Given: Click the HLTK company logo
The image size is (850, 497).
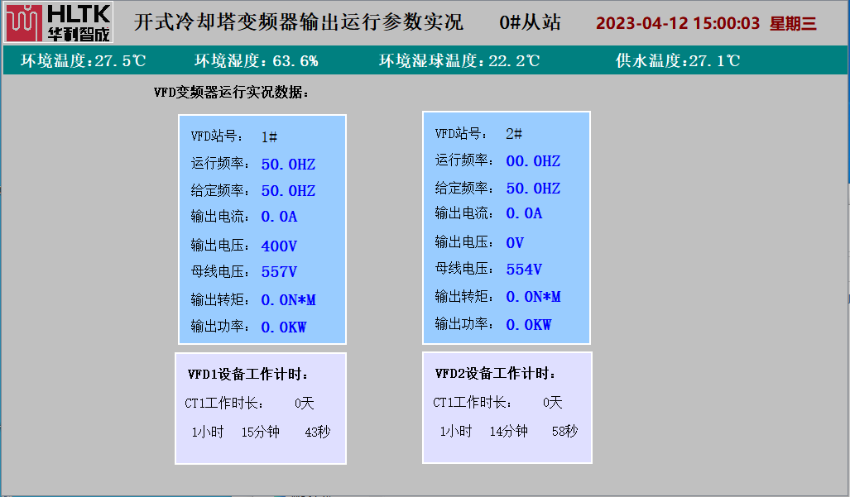Looking at the screenshot, I should (x=56, y=23).
